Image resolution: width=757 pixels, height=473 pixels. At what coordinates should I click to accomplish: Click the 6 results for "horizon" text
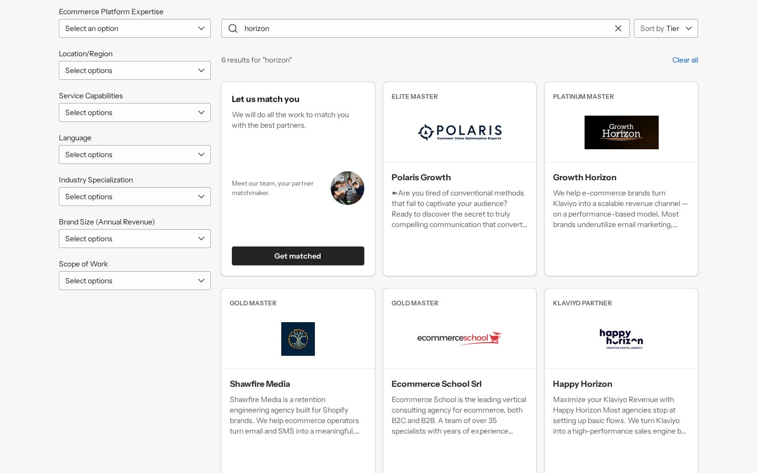[257, 60]
